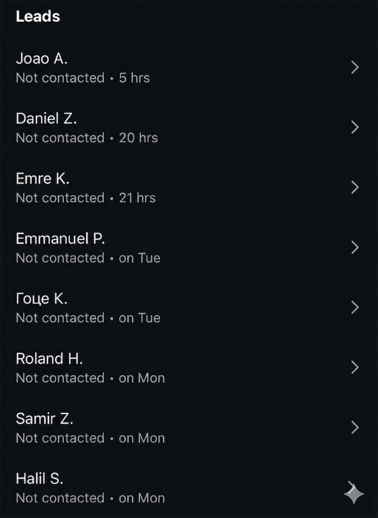Screen dimensions: 378x518
Task: Open the Гоце К. lead name
Action: [42, 298]
